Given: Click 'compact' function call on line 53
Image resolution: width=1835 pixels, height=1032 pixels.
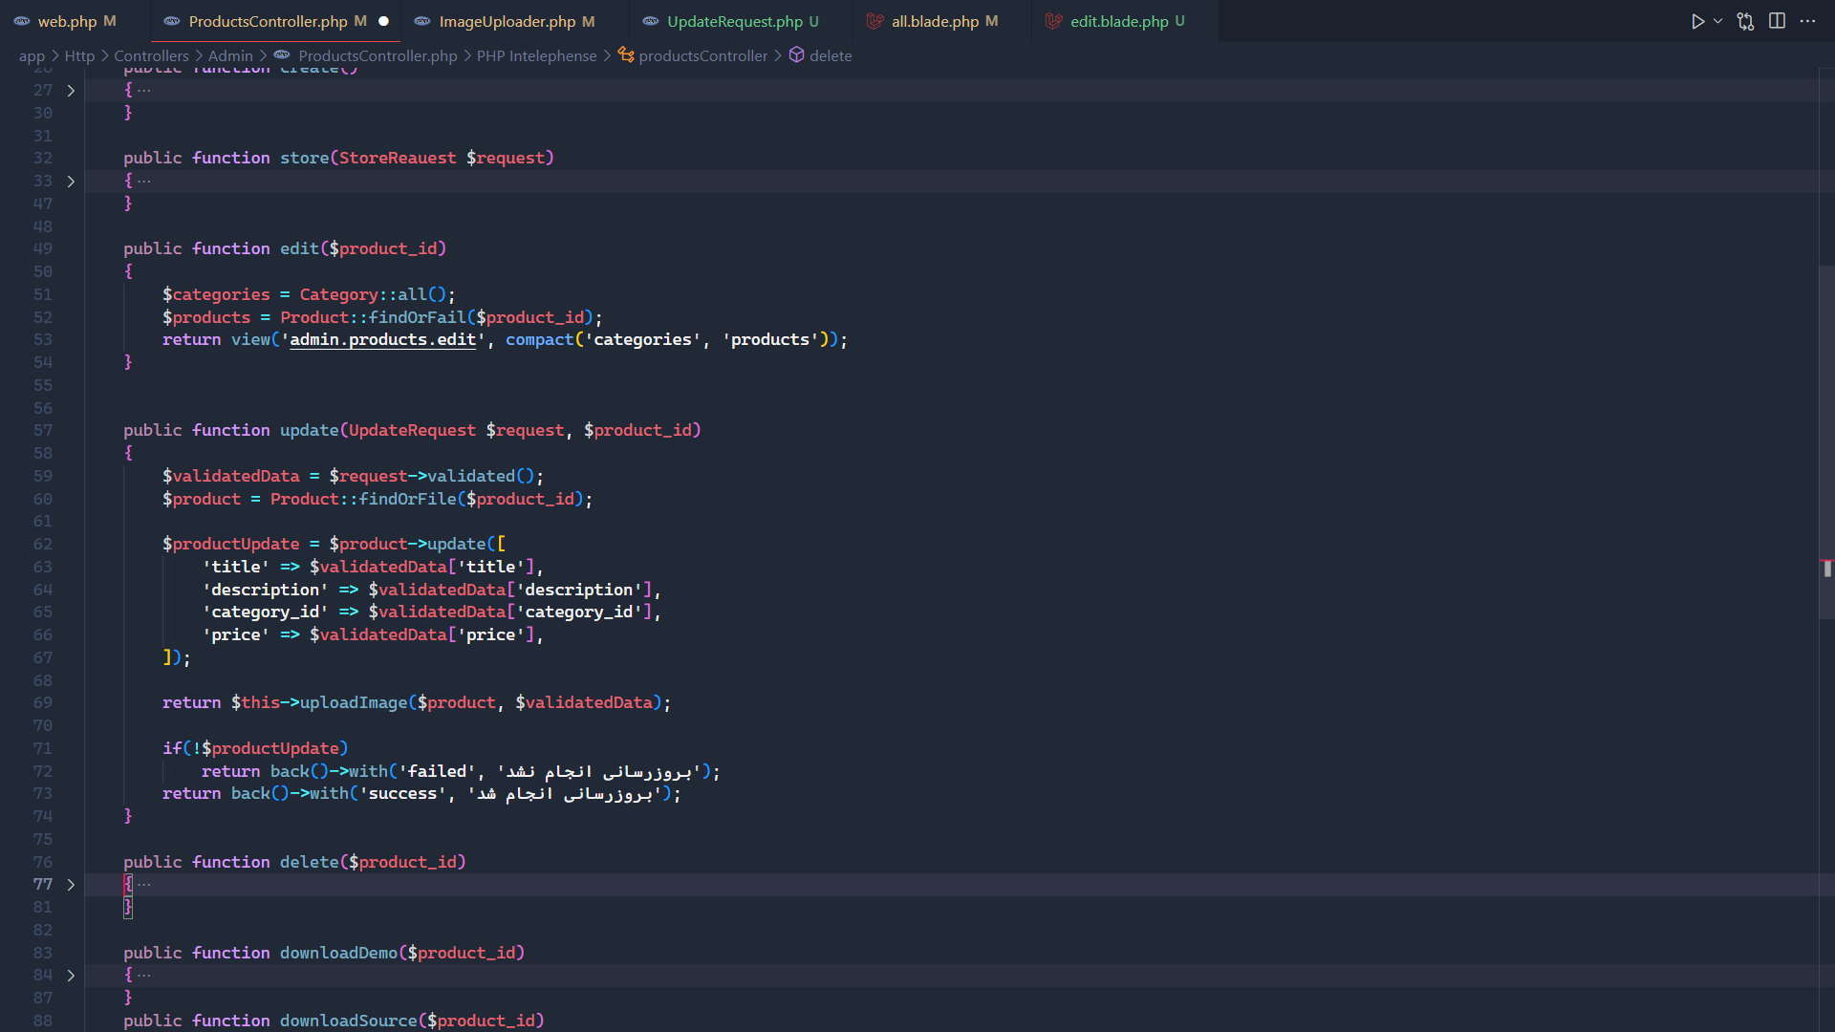Looking at the screenshot, I should pyautogui.click(x=540, y=340).
